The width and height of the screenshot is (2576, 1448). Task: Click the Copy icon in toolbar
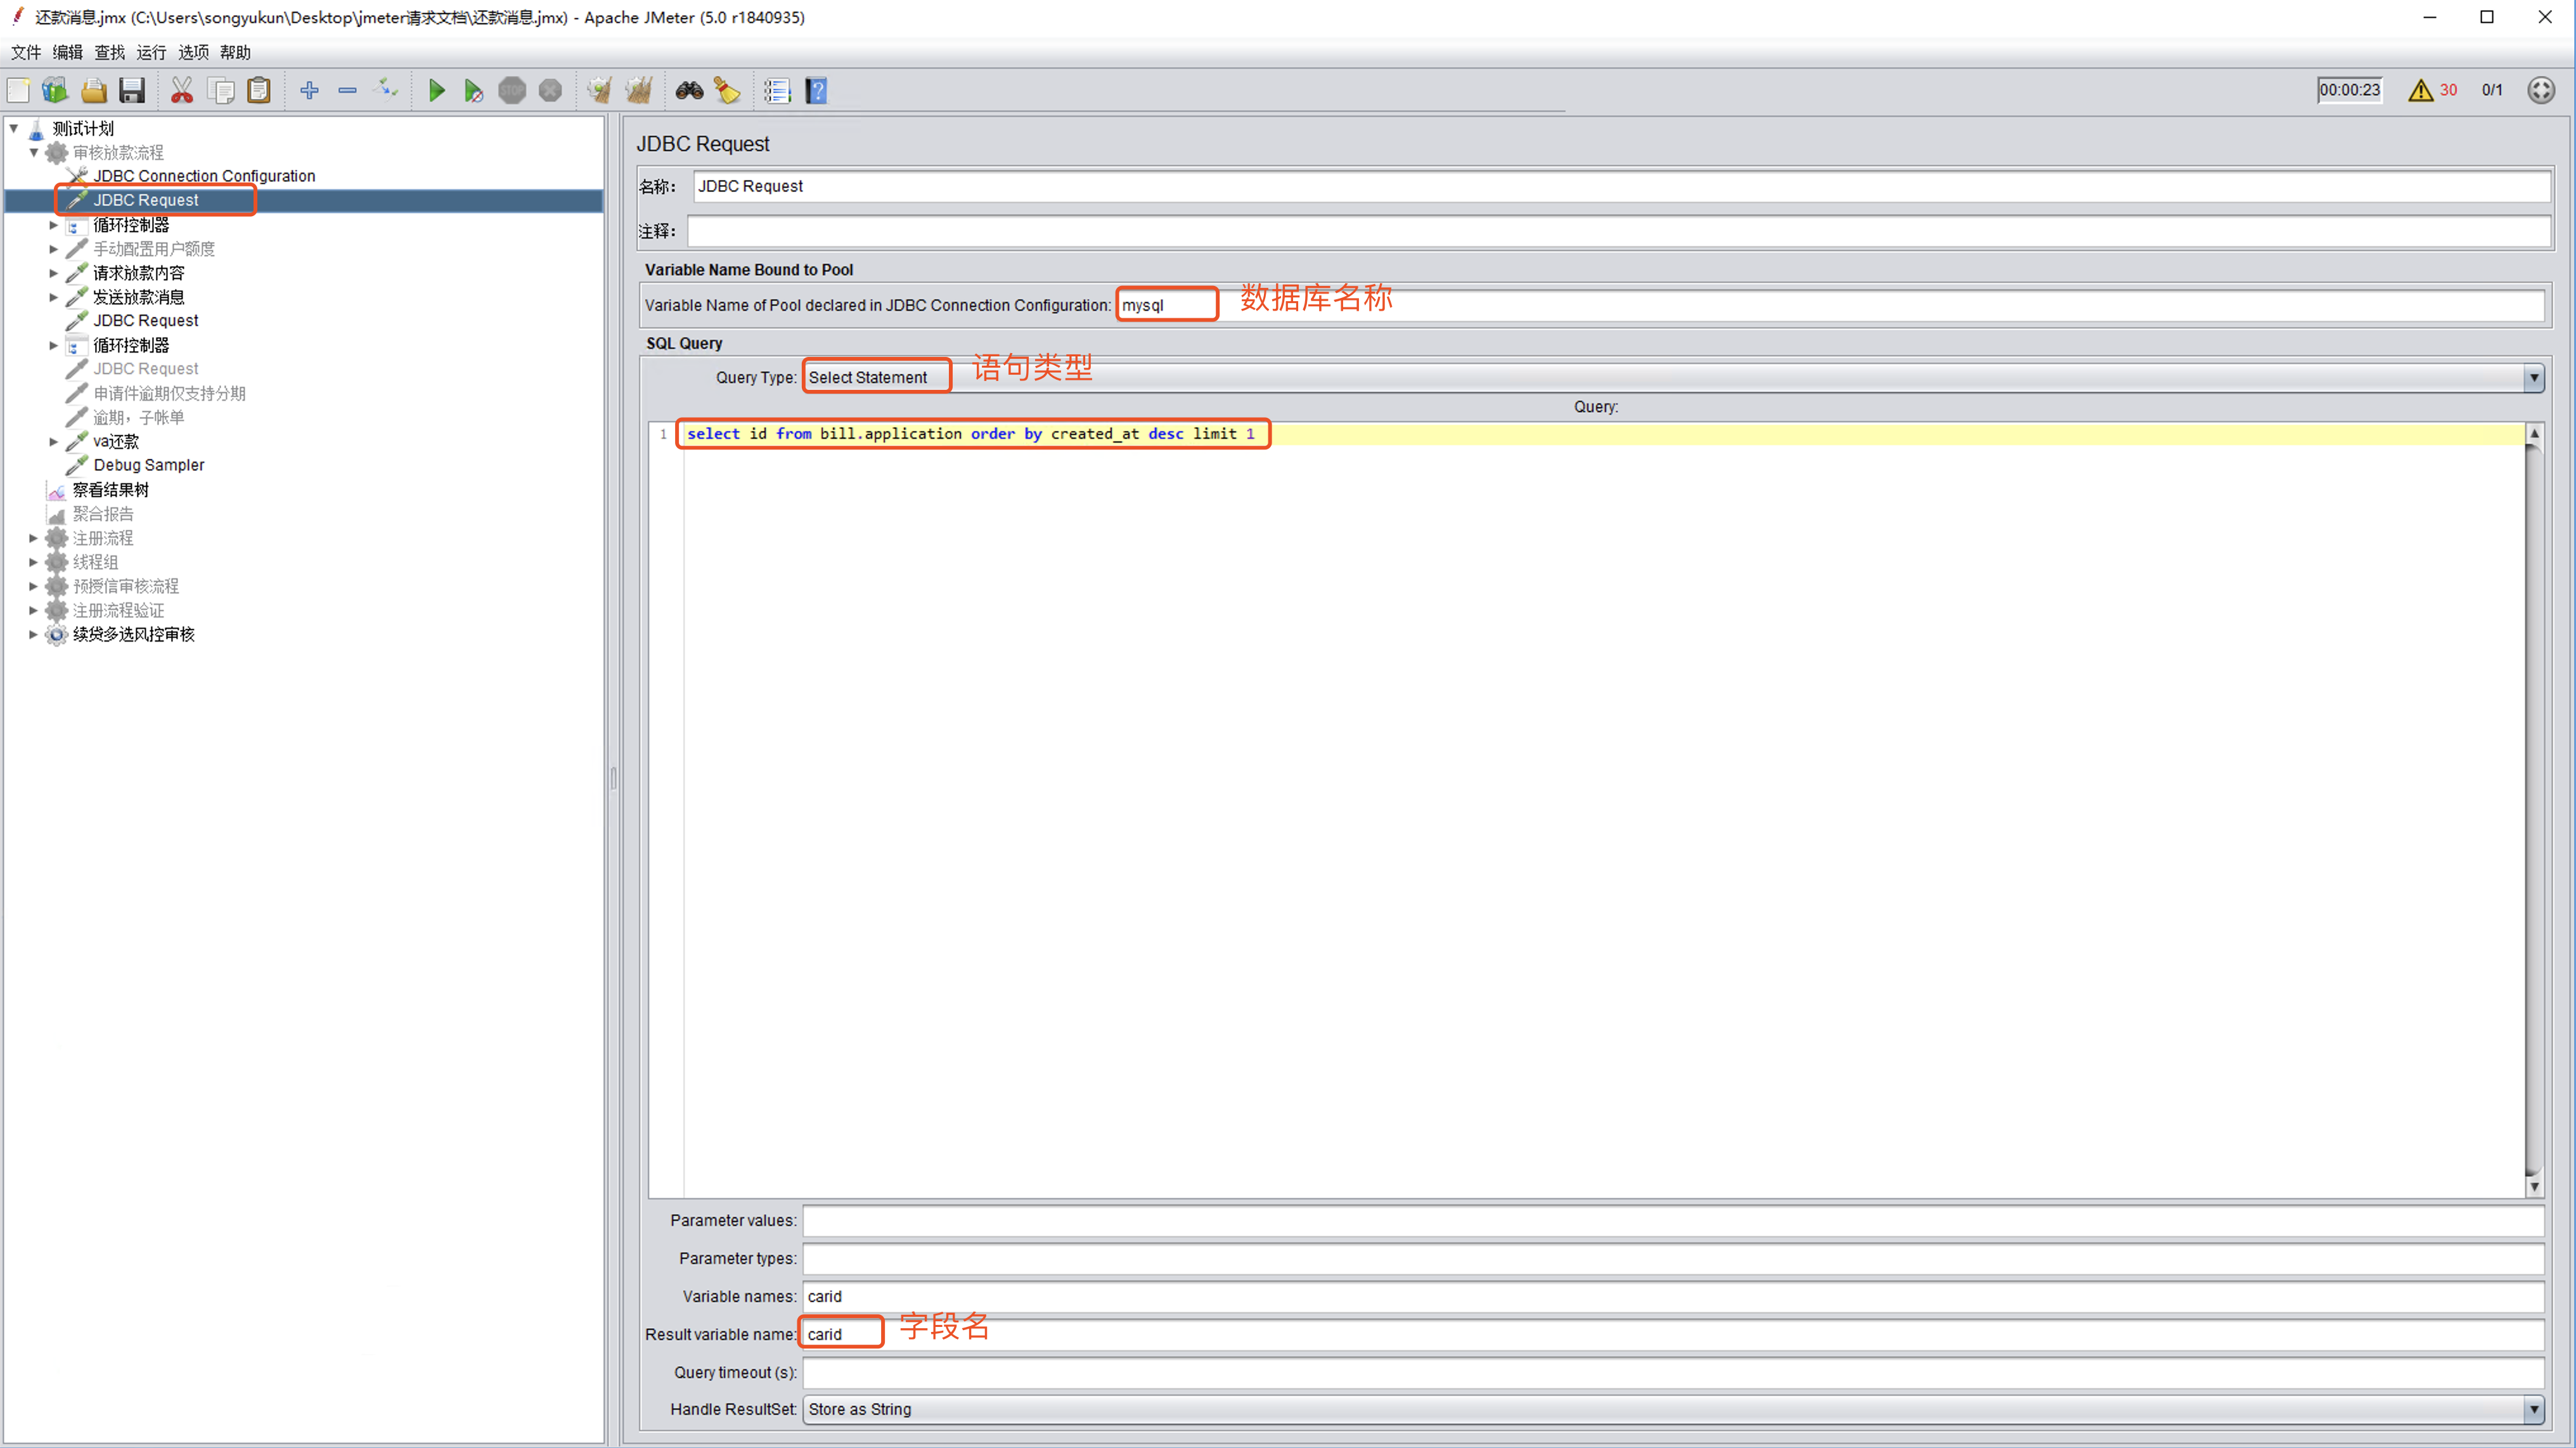point(221,91)
